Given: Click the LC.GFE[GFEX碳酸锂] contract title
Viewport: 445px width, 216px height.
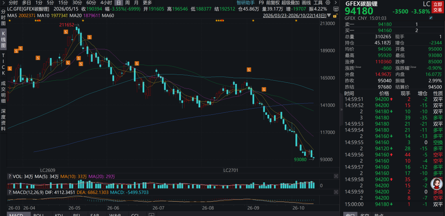Looking at the screenshot, I should [x=28, y=9].
